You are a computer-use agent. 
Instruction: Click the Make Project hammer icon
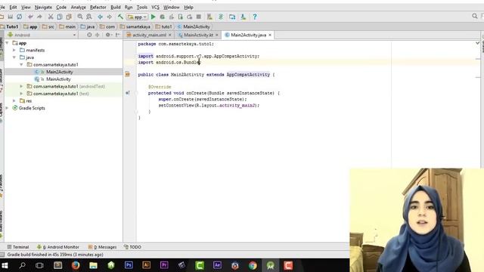[120, 17]
